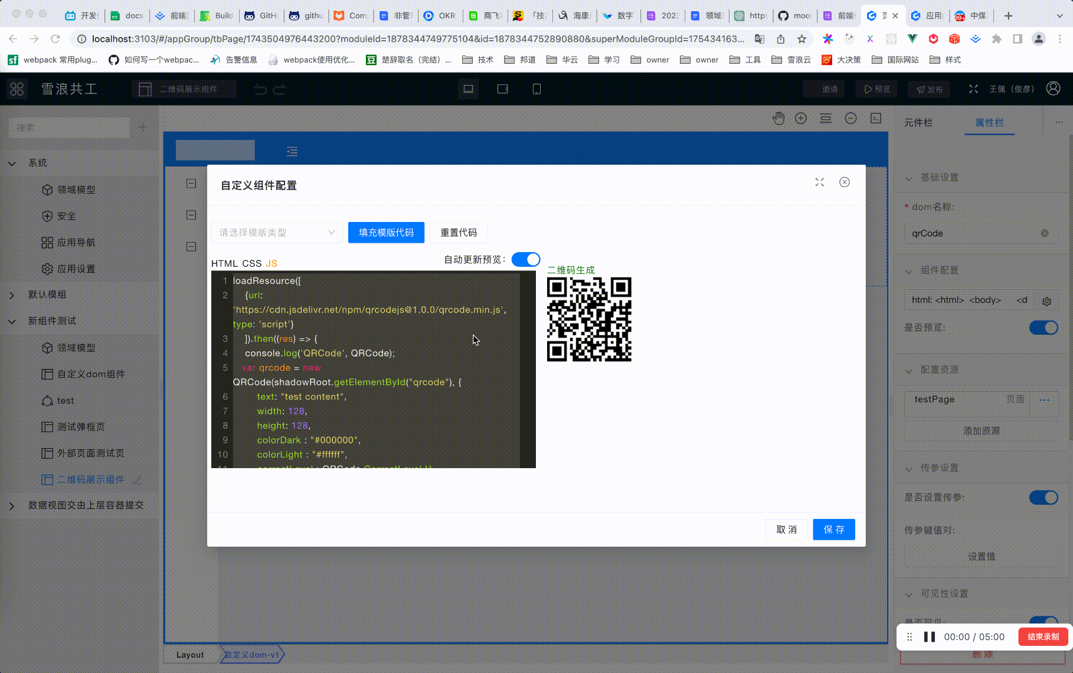Open html config gear icon
Image resolution: width=1073 pixels, height=673 pixels.
[x=1046, y=301]
